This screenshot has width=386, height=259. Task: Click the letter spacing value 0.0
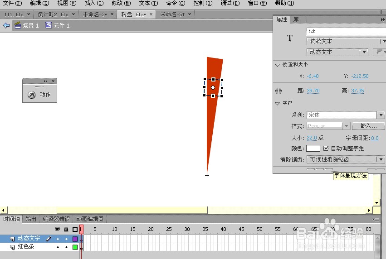tap(375, 138)
